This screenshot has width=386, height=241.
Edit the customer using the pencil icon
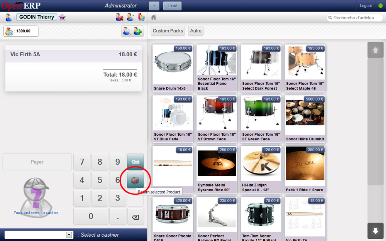coord(130,17)
